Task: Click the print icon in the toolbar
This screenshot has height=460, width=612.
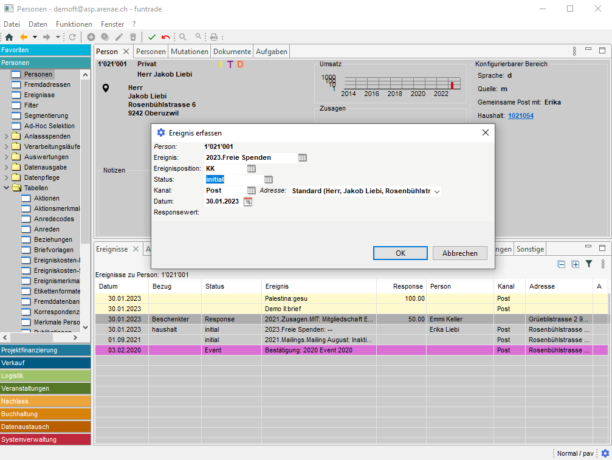Action: click(214, 37)
